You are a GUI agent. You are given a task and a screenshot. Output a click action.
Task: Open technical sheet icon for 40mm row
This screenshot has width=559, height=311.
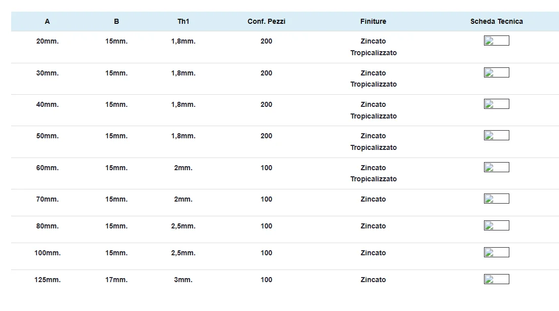(x=496, y=104)
